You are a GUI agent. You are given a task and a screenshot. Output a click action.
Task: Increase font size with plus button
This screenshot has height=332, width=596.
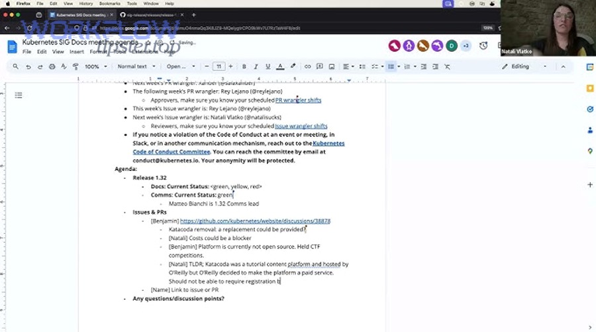point(230,66)
